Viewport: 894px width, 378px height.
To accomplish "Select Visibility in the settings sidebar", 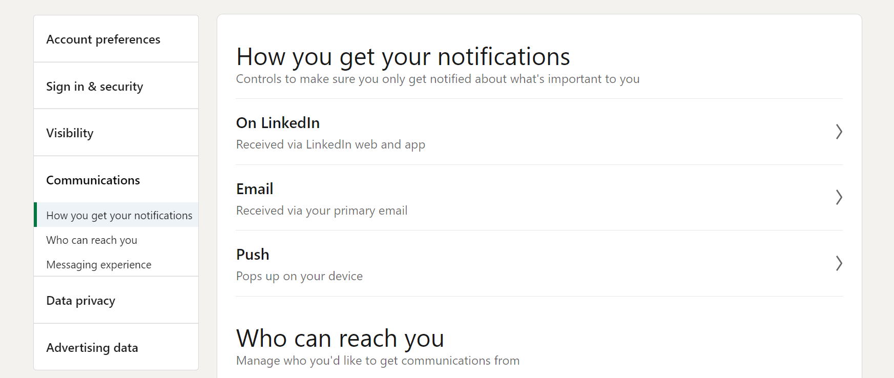I will point(70,133).
